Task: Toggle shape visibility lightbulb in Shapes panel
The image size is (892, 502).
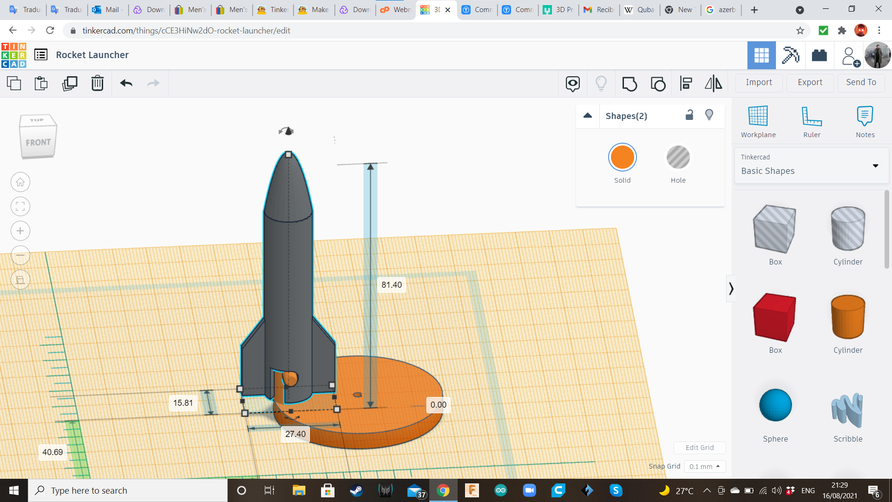Action: 709,115
